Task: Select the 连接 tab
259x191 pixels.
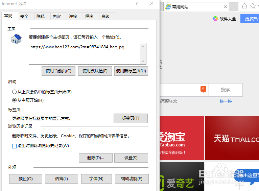Action: pos(73,17)
